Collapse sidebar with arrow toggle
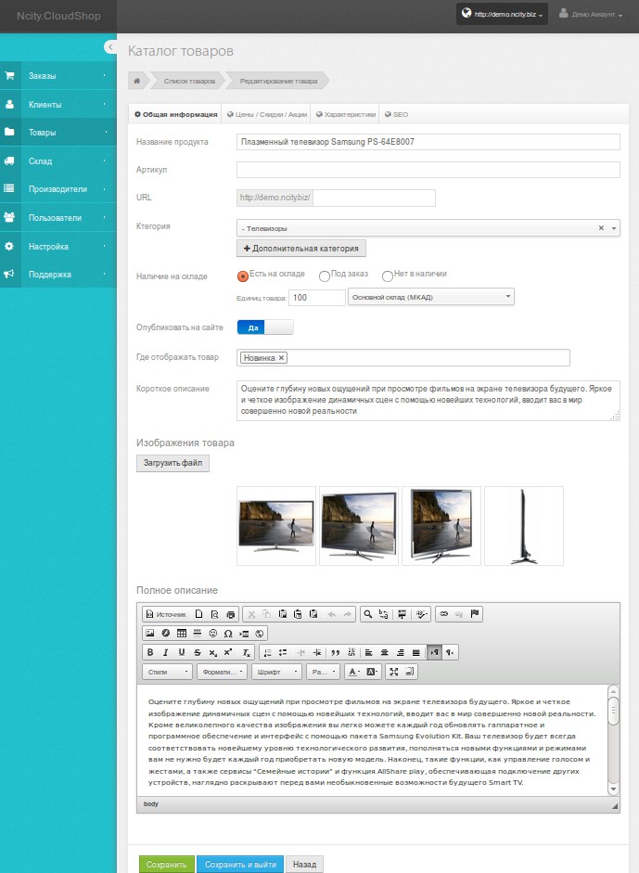 point(110,47)
